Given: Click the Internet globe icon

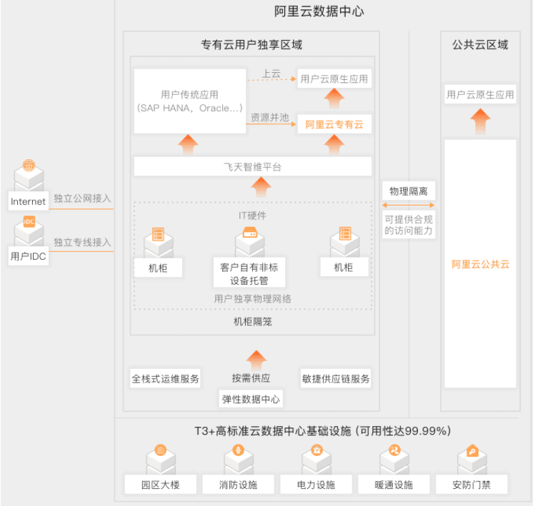Looking at the screenshot, I should (29, 166).
